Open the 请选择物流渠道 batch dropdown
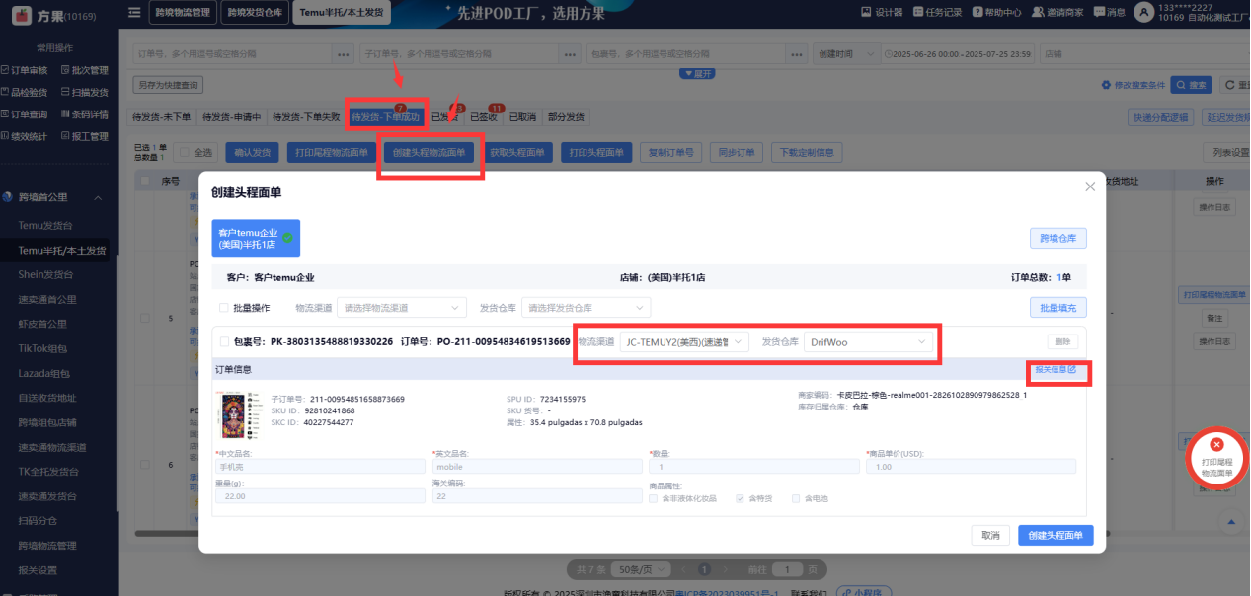The width and height of the screenshot is (1251, 596). click(x=402, y=308)
